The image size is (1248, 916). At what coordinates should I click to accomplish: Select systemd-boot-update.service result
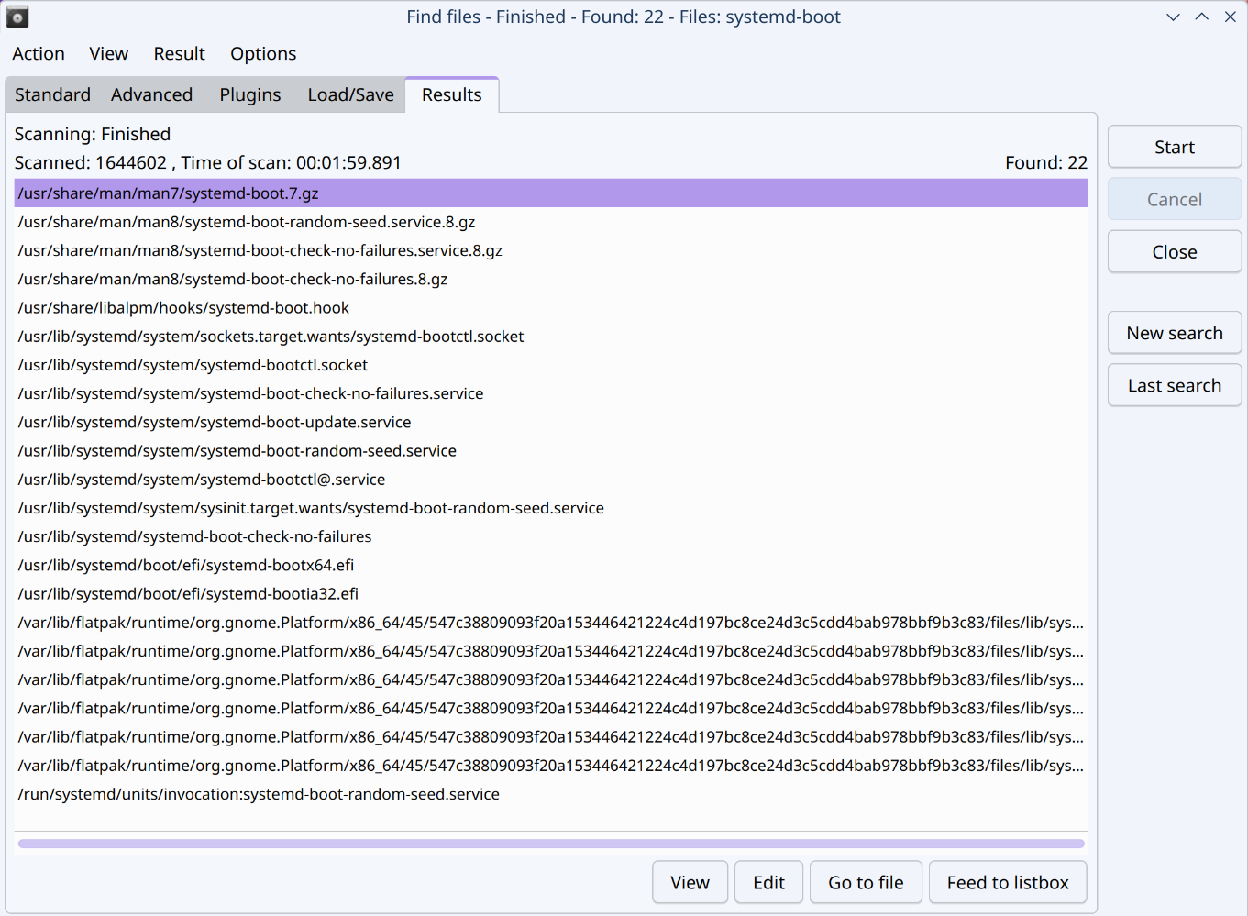pyautogui.click(x=551, y=422)
